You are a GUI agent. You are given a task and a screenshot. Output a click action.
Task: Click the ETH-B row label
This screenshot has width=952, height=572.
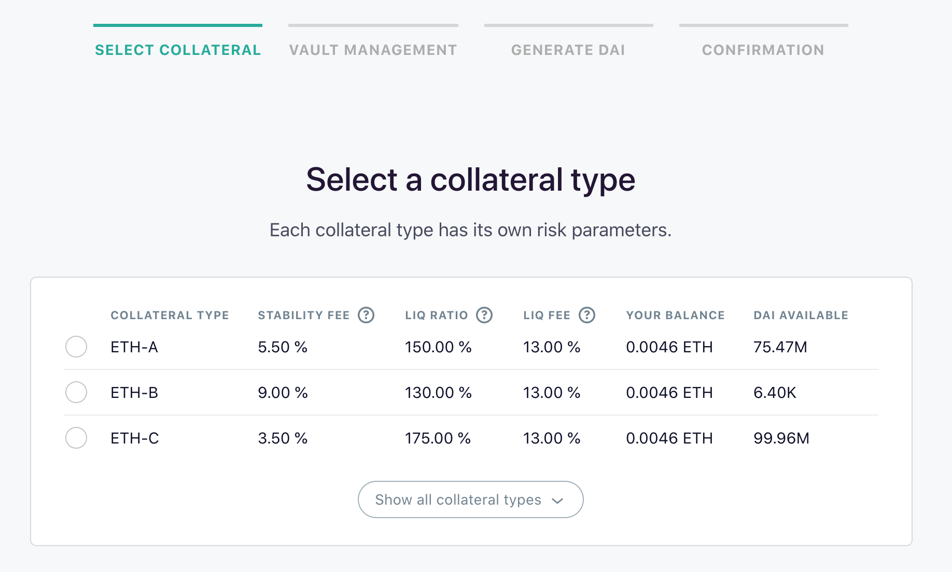(134, 393)
